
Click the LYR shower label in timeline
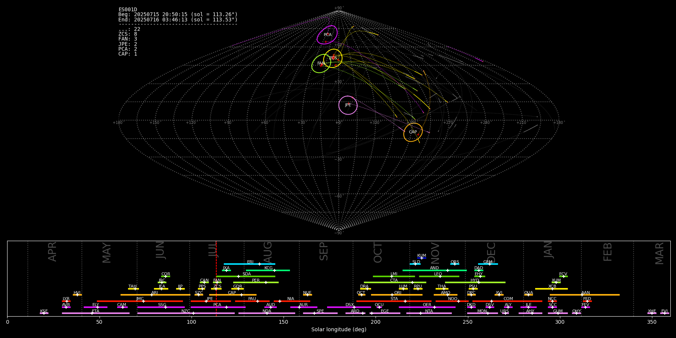point(66,299)
